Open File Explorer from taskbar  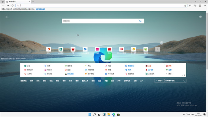click(x=109, y=115)
